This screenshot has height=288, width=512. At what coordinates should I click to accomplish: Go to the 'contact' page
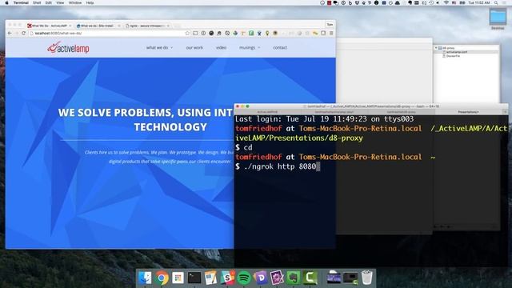tap(280, 48)
